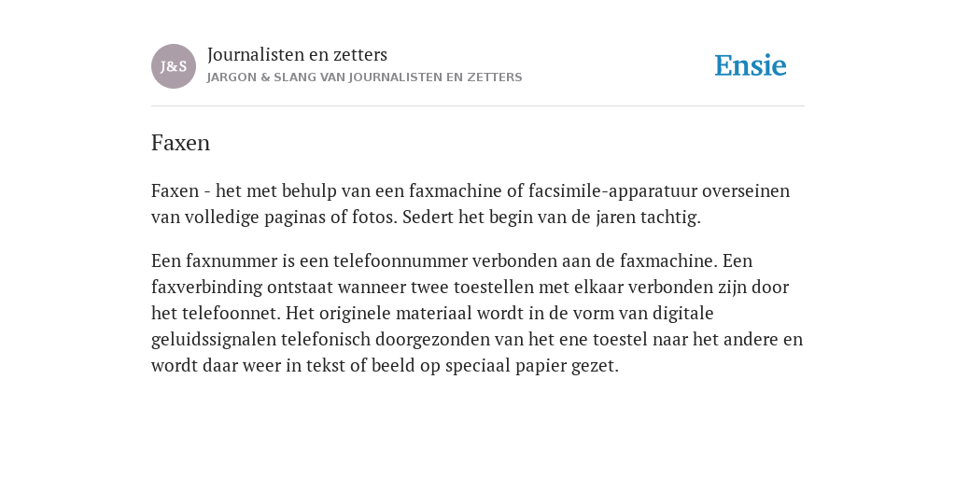Click the phrase 'speciaal papier gezet' at the end
956x478 pixels.
(531, 366)
